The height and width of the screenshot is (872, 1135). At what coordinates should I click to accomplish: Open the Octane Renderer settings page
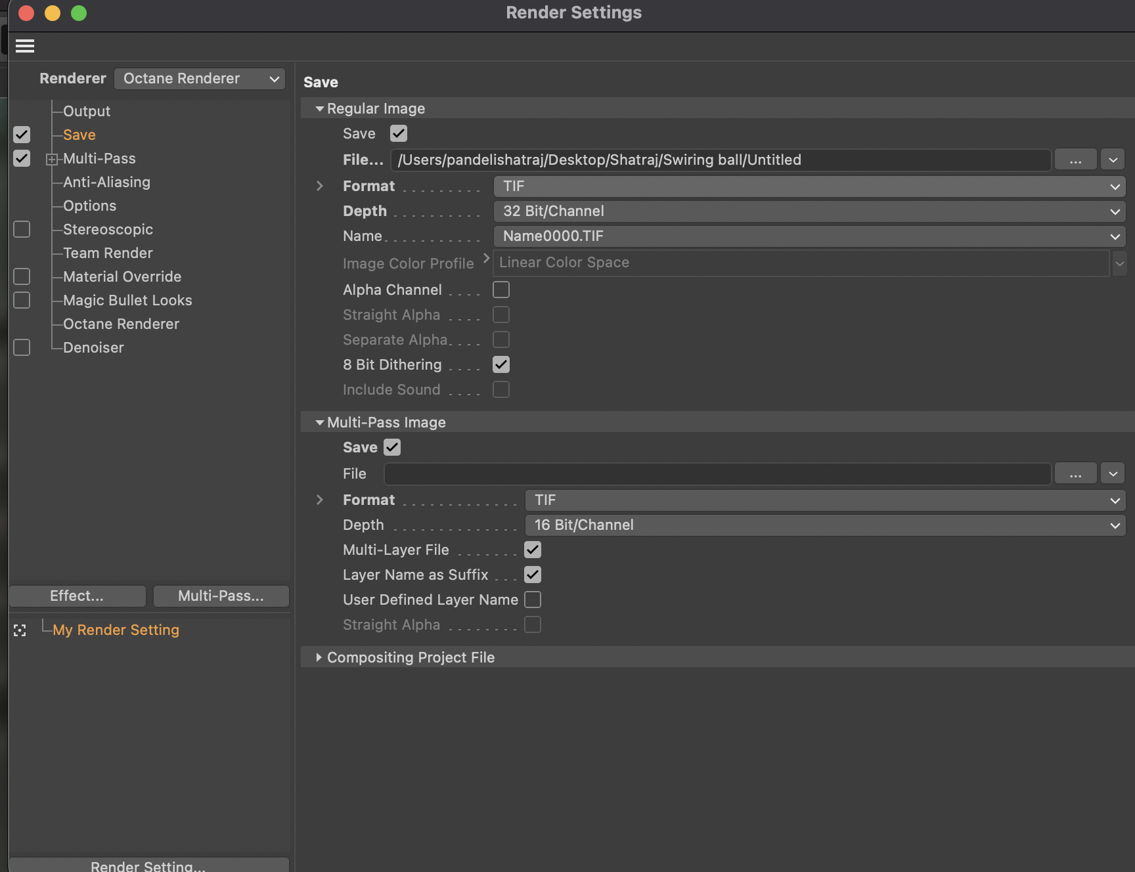[121, 324]
